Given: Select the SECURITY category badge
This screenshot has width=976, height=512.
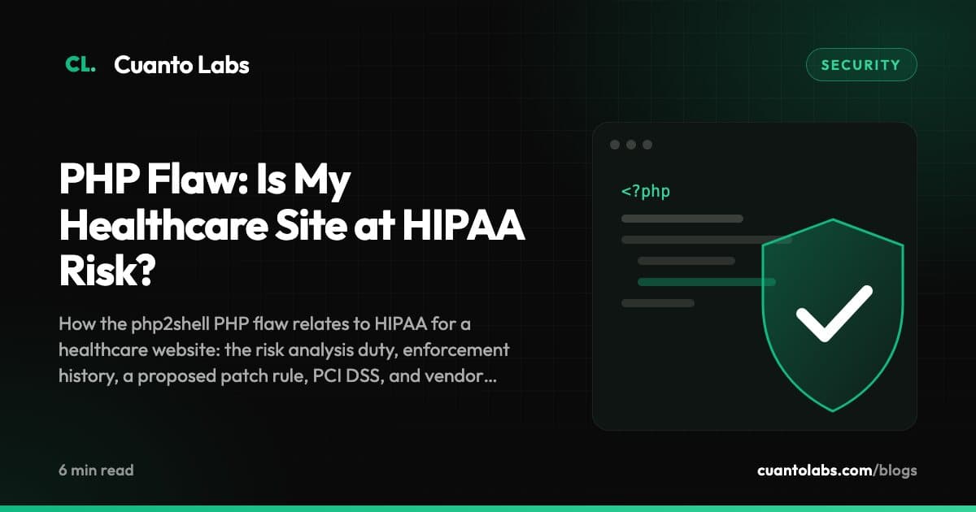Looking at the screenshot, I should 861,65.
